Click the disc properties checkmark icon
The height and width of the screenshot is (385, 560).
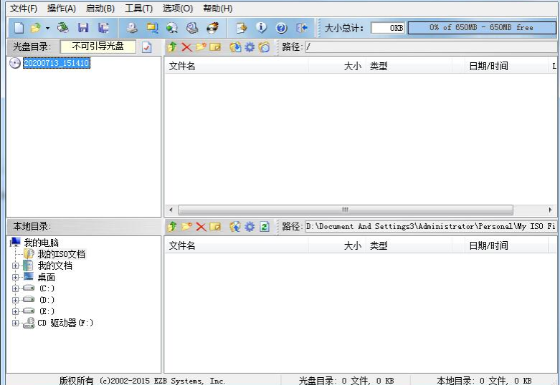coord(147,47)
